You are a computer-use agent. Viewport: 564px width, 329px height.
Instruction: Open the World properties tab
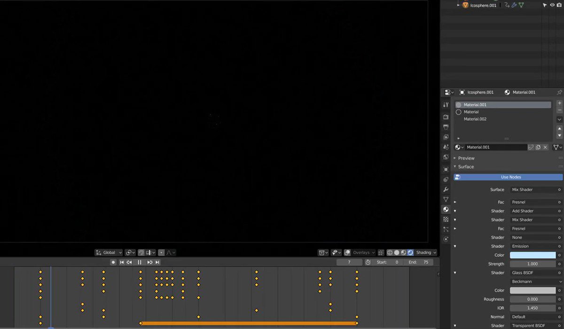[446, 157]
